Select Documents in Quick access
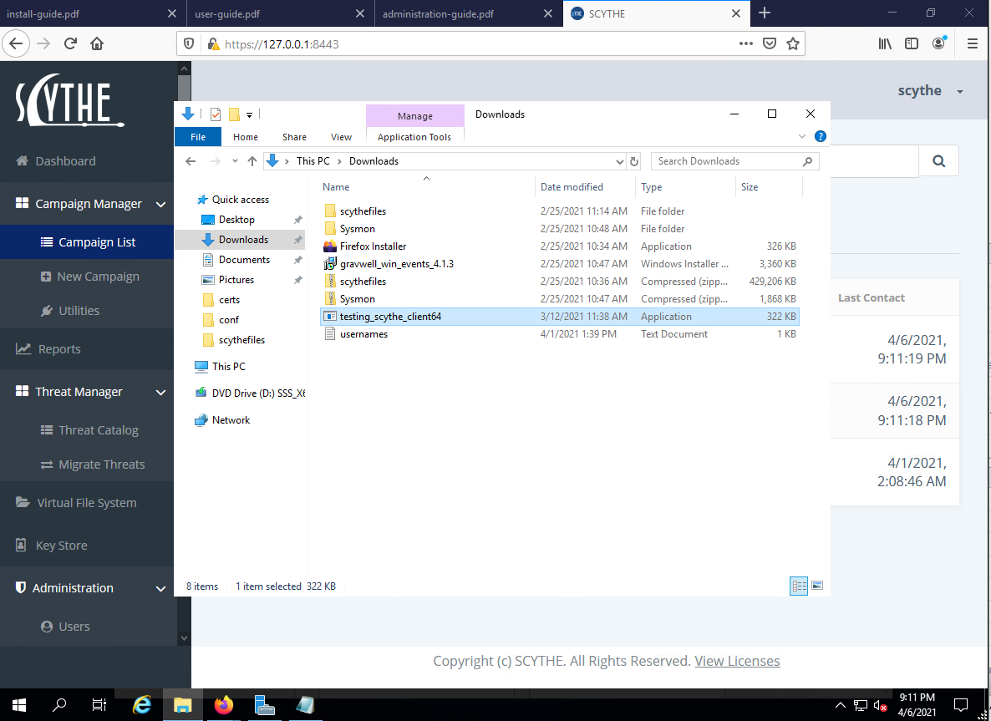The width and height of the screenshot is (991, 721). tap(244, 260)
